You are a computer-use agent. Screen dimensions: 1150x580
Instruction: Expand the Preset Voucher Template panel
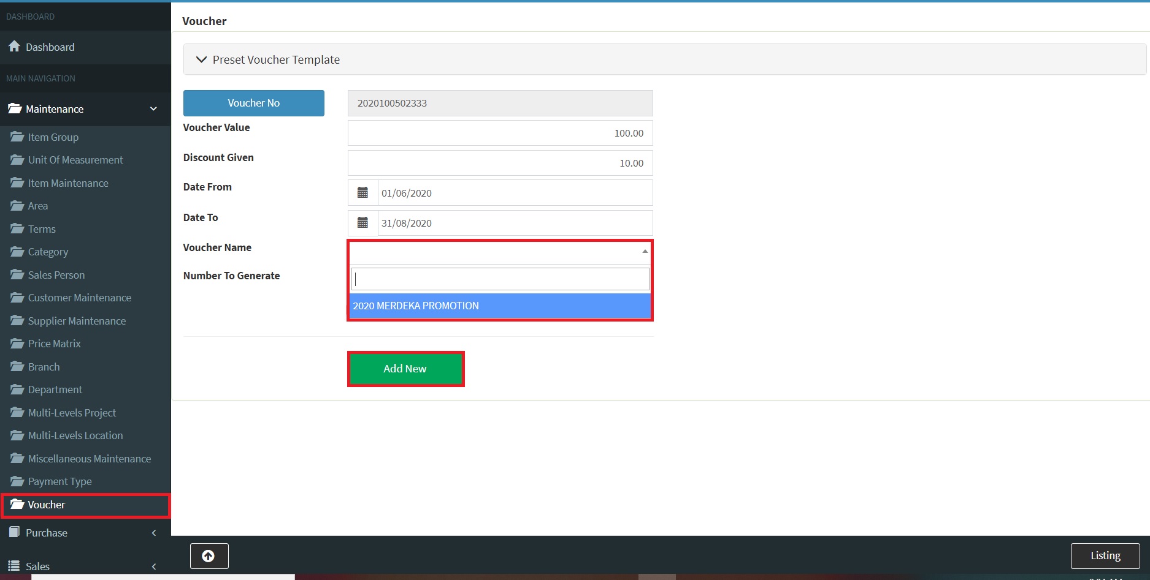pyautogui.click(x=201, y=59)
